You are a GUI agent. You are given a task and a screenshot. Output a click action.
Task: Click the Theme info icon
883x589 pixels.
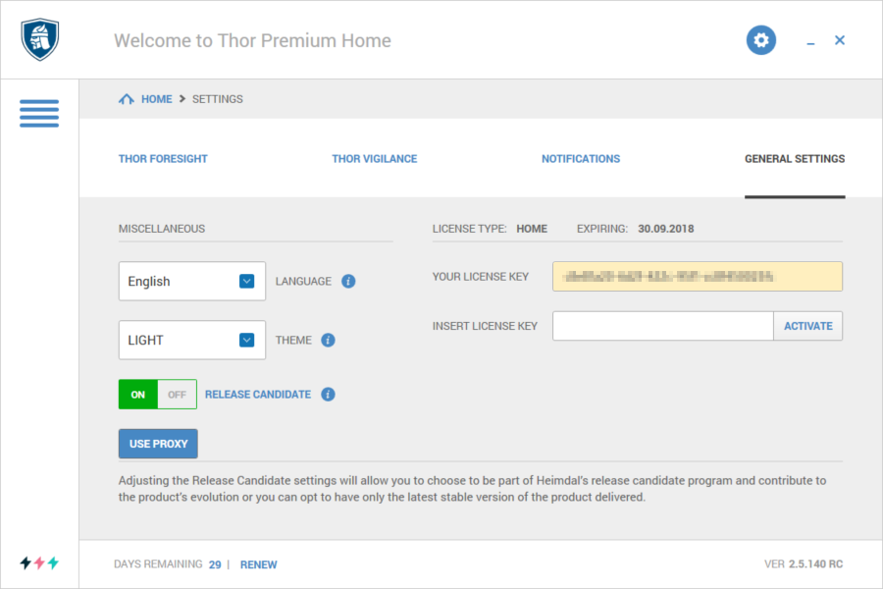coord(329,341)
